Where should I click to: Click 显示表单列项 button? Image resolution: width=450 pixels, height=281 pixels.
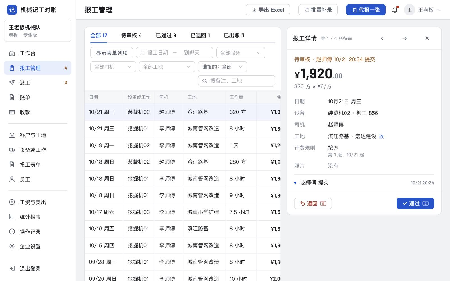pyautogui.click(x=112, y=53)
